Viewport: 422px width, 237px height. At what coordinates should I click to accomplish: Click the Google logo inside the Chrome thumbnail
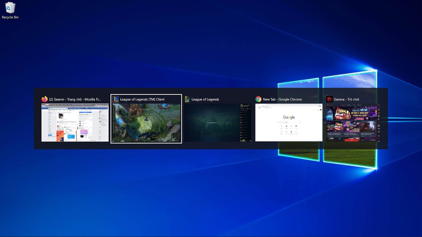coord(289,117)
